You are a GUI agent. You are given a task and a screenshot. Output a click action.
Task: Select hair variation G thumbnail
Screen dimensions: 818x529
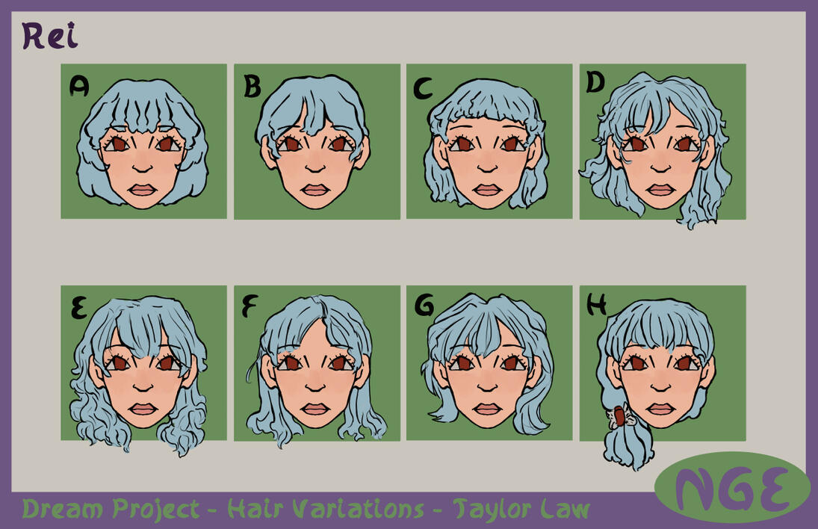tap(489, 362)
